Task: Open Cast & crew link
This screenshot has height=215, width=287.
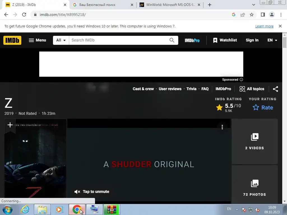Action: pyautogui.click(x=143, y=89)
